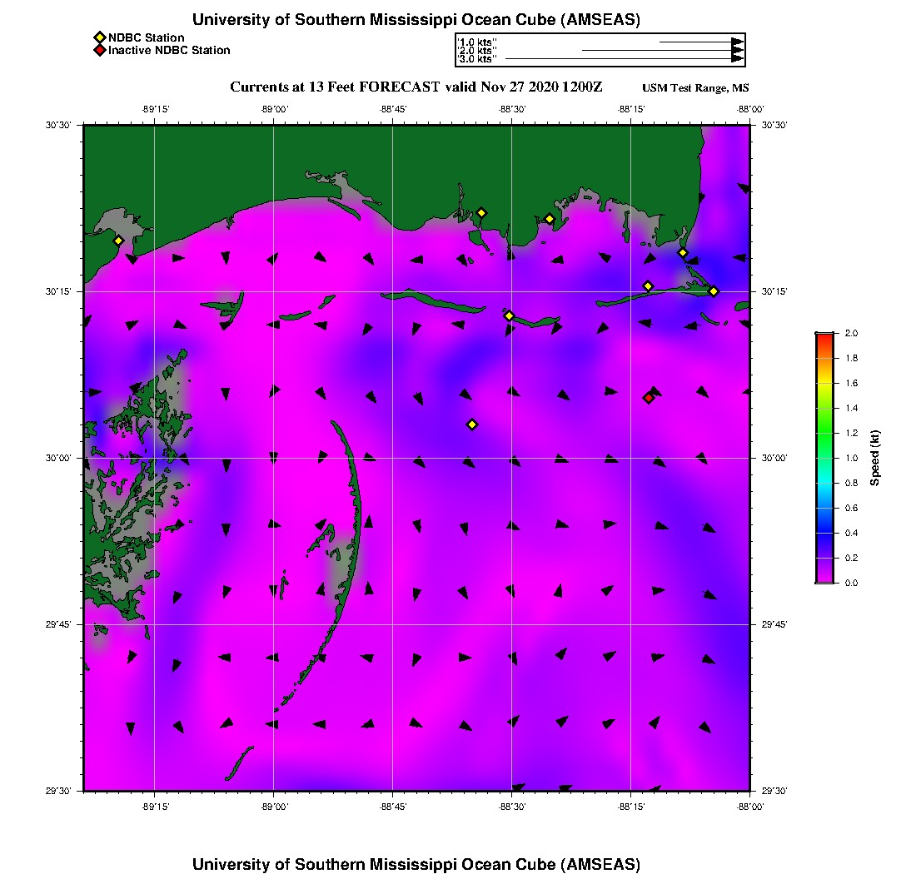The width and height of the screenshot is (916, 874).
Task: Click the red inactive station marker on the map
Action: coord(649,398)
